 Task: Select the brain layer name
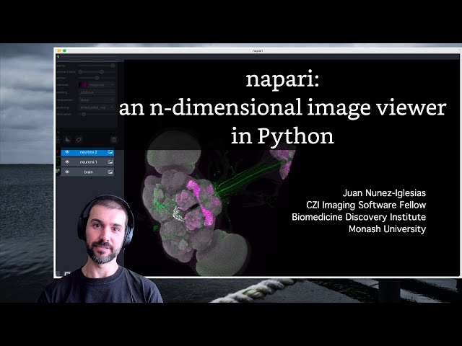pyautogui.click(x=88, y=172)
